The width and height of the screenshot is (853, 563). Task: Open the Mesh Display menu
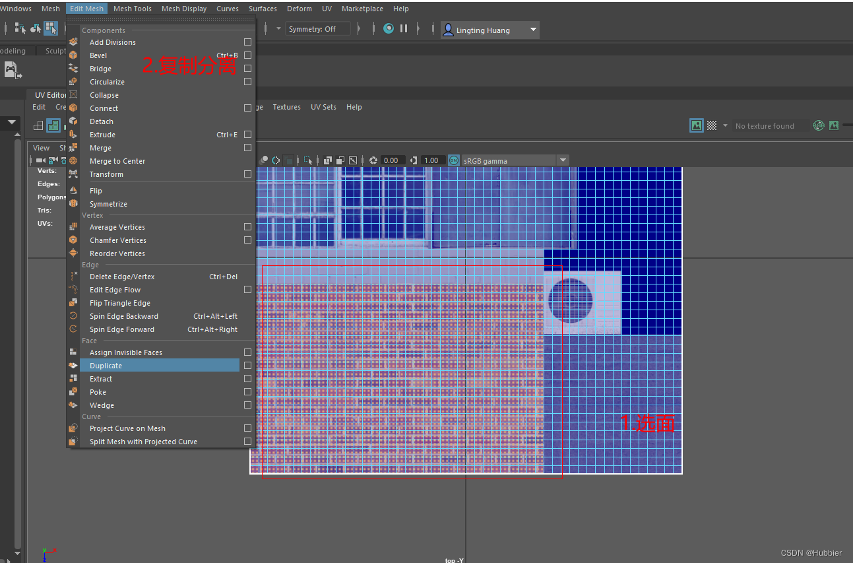[183, 8]
